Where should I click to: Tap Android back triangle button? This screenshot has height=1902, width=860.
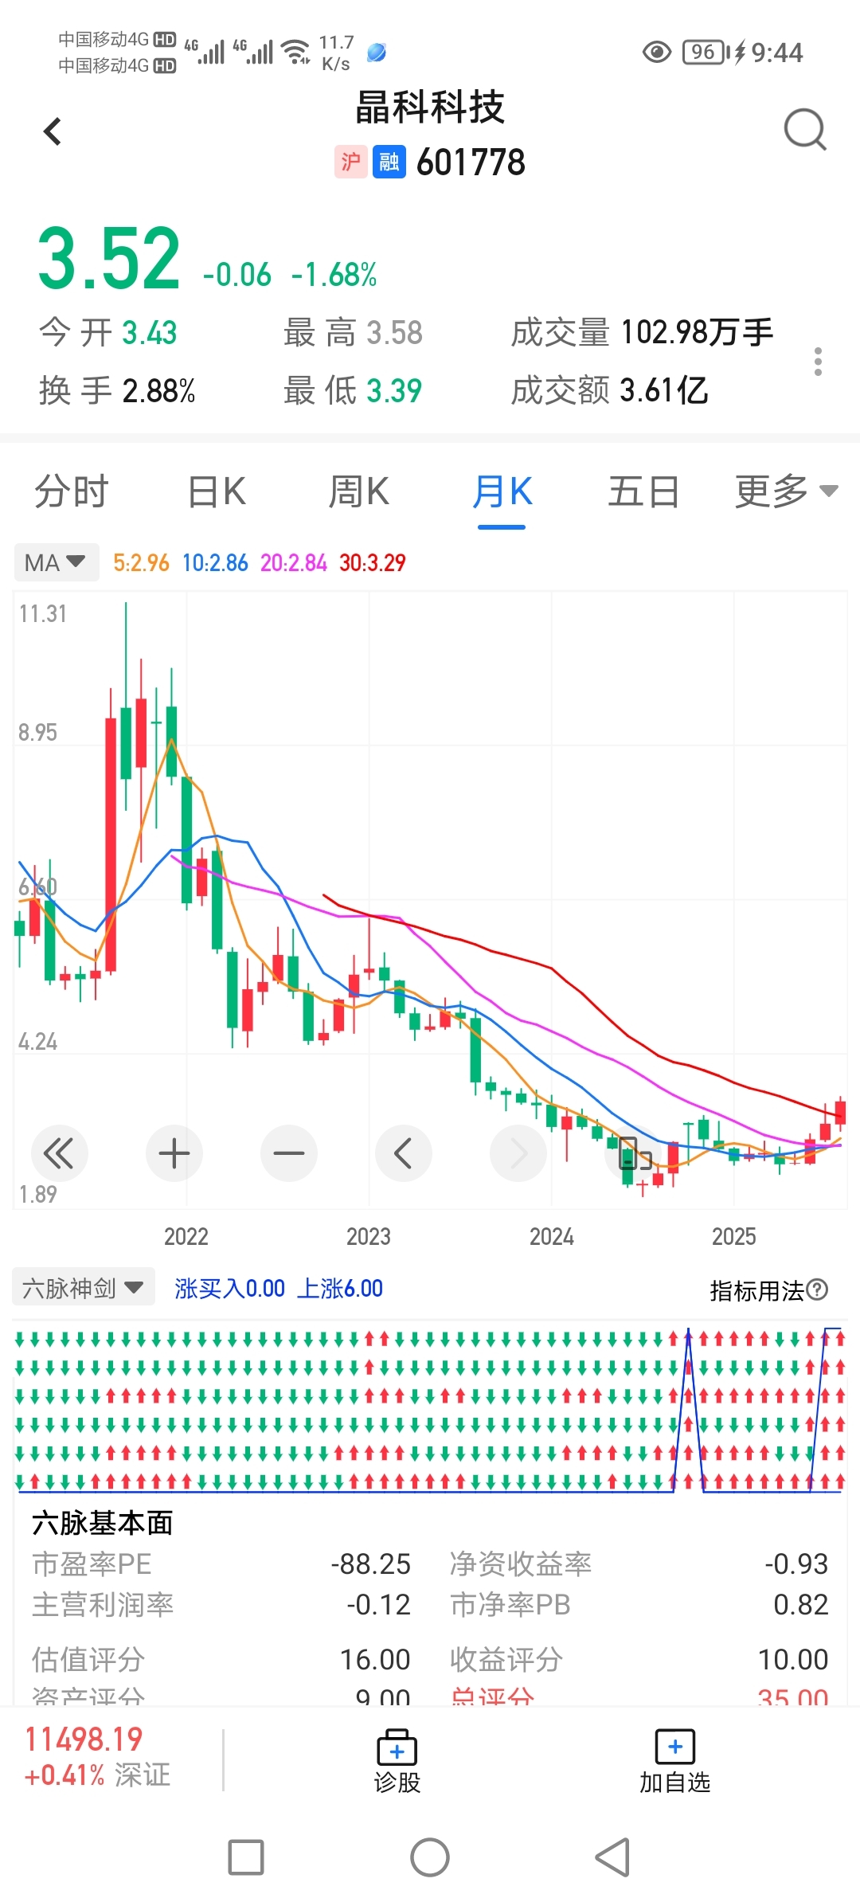point(613,1857)
